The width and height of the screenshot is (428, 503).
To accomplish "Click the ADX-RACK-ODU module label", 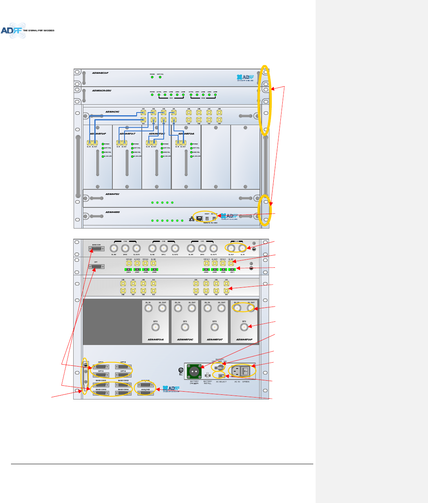I will pyautogui.click(x=102, y=91).
